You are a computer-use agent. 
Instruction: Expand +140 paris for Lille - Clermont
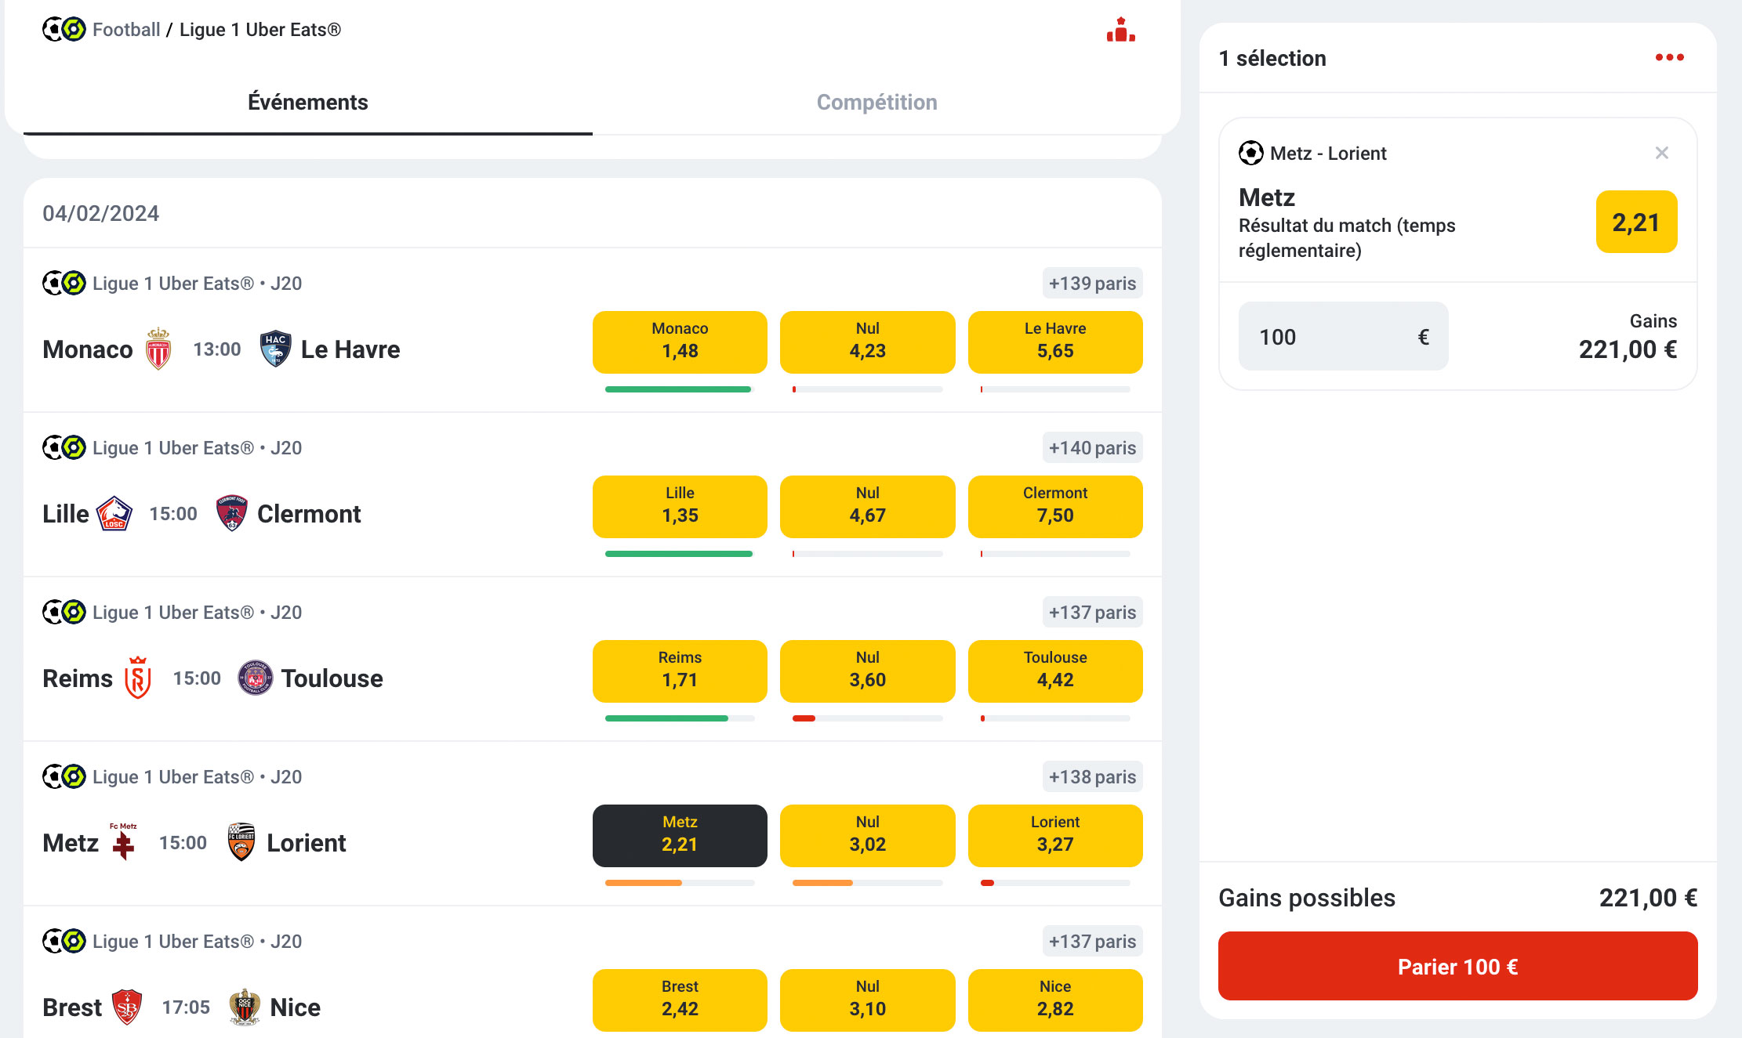(1092, 447)
